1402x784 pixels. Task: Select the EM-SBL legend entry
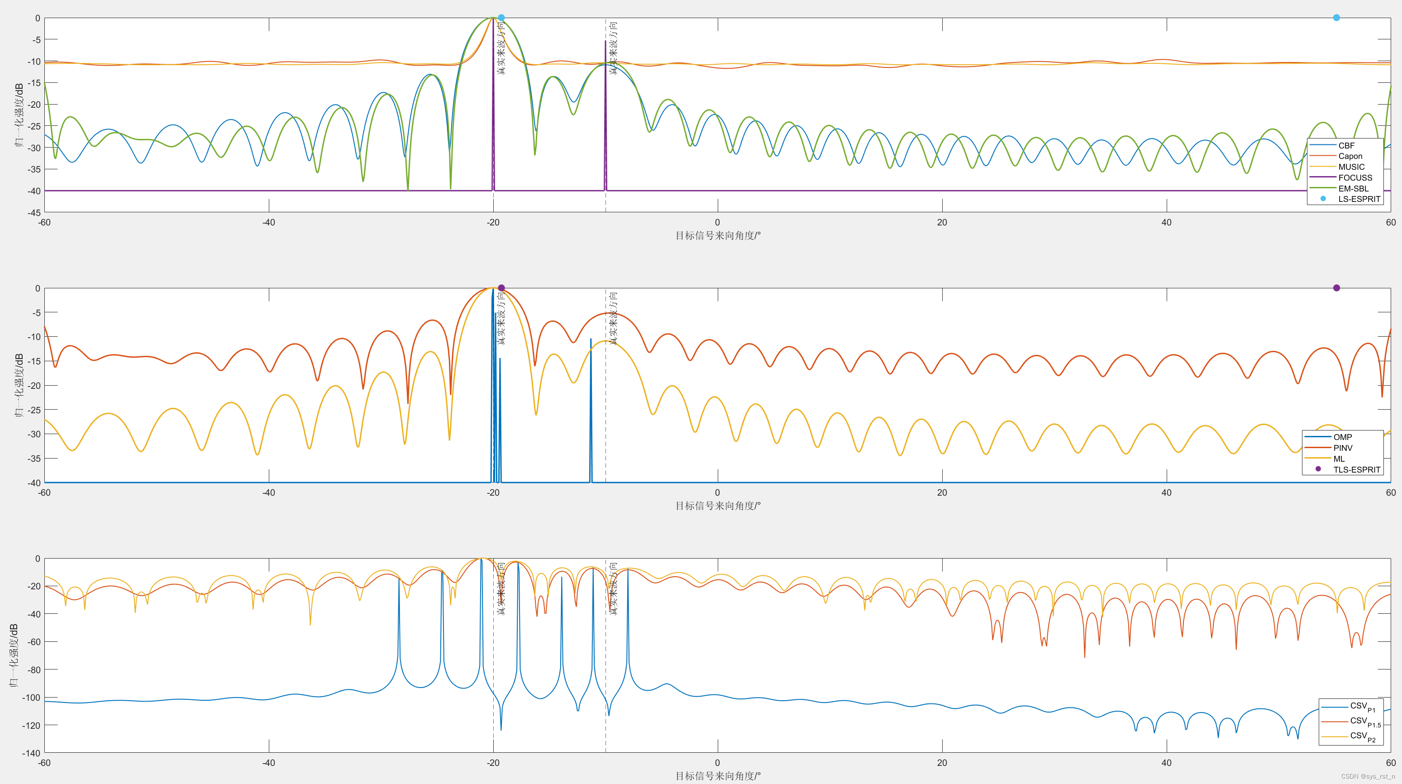pyautogui.click(x=1353, y=188)
